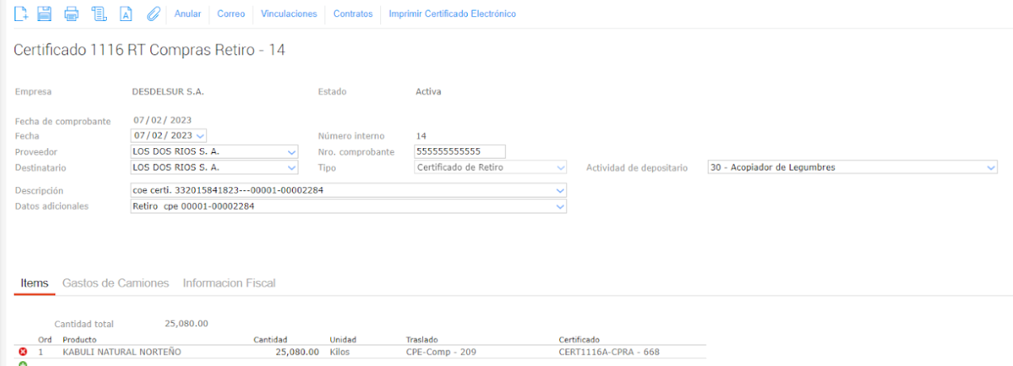Save the certificate with the disk icon

[45, 14]
